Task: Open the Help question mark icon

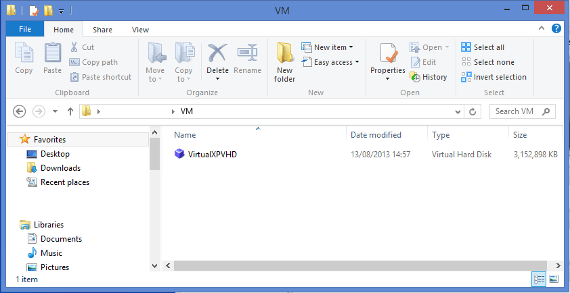Action: [556, 28]
